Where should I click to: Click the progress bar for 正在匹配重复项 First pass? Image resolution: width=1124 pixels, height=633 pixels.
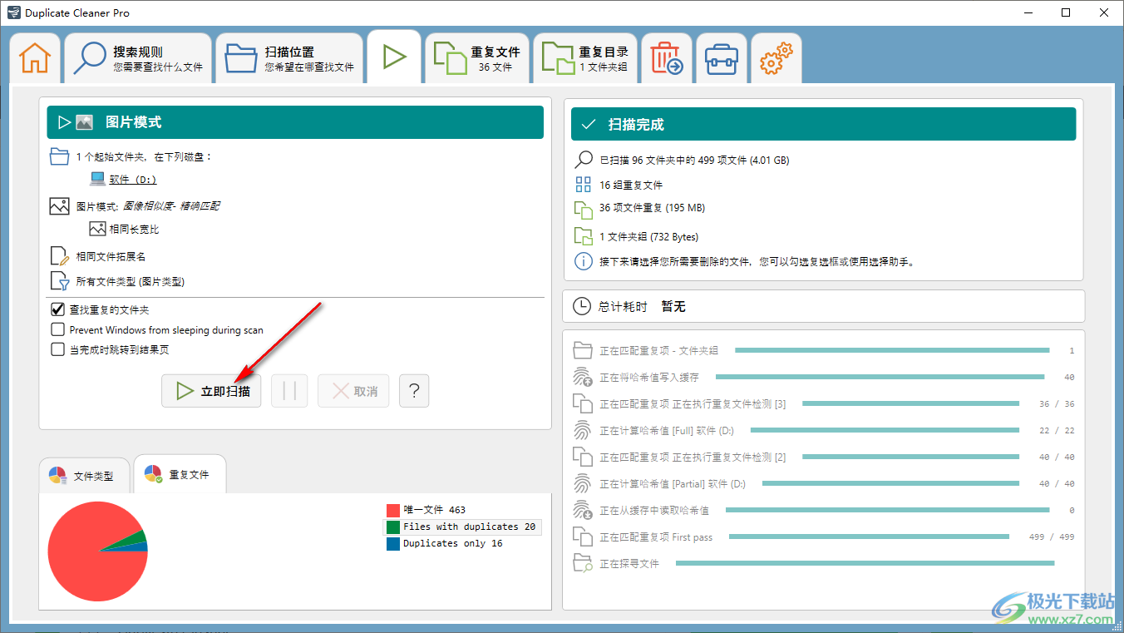[869, 537]
